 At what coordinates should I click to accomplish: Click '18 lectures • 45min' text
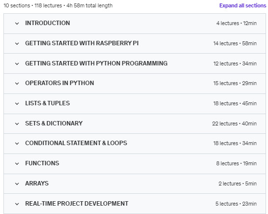click(x=235, y=103)
